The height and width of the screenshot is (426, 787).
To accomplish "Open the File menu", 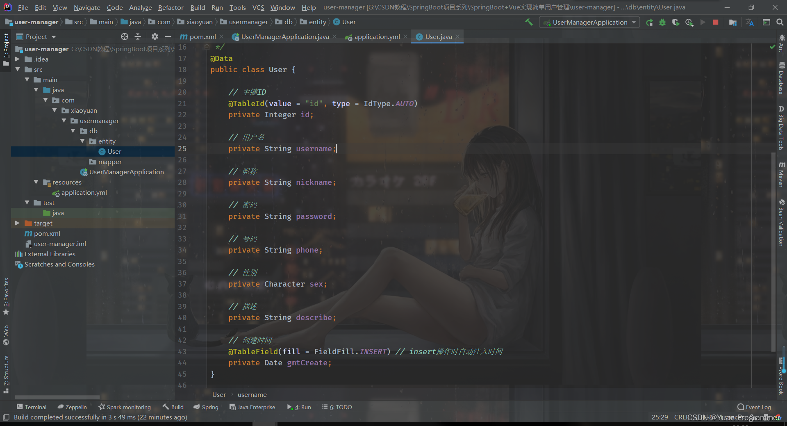I will [23, 7].
